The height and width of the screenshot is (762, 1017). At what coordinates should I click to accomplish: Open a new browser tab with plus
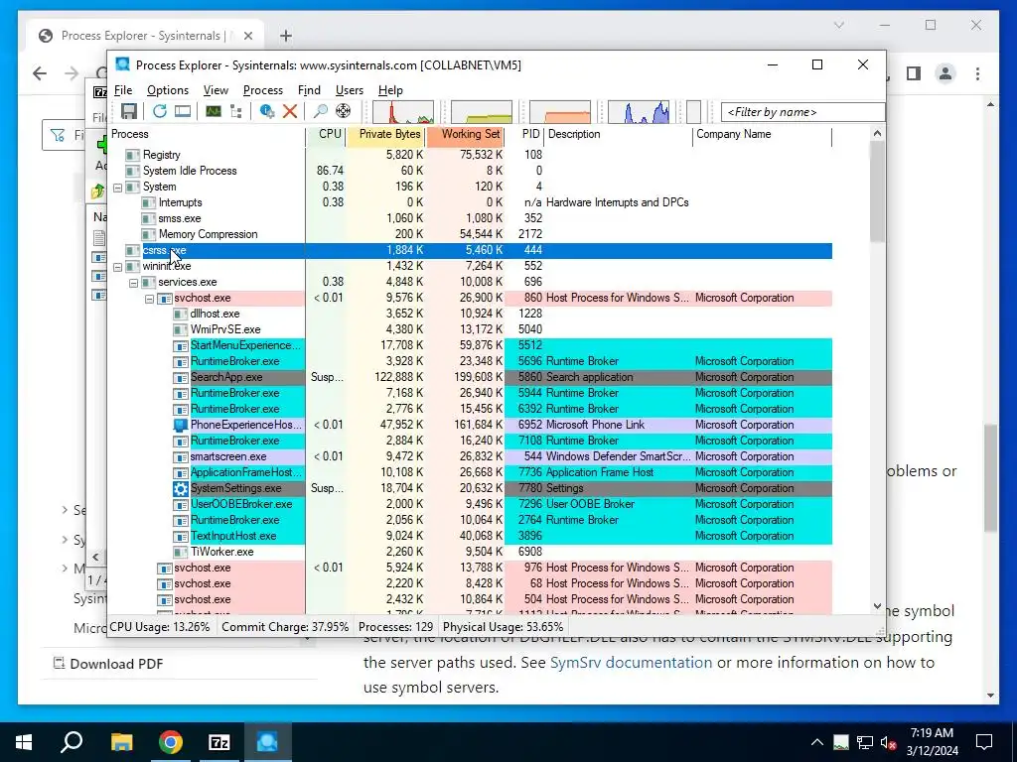286,36
